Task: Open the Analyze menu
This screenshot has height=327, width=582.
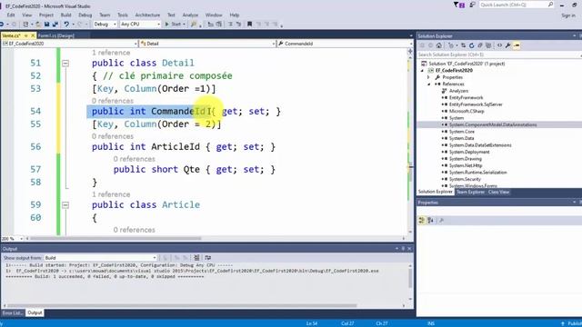Action: [190, 15]
